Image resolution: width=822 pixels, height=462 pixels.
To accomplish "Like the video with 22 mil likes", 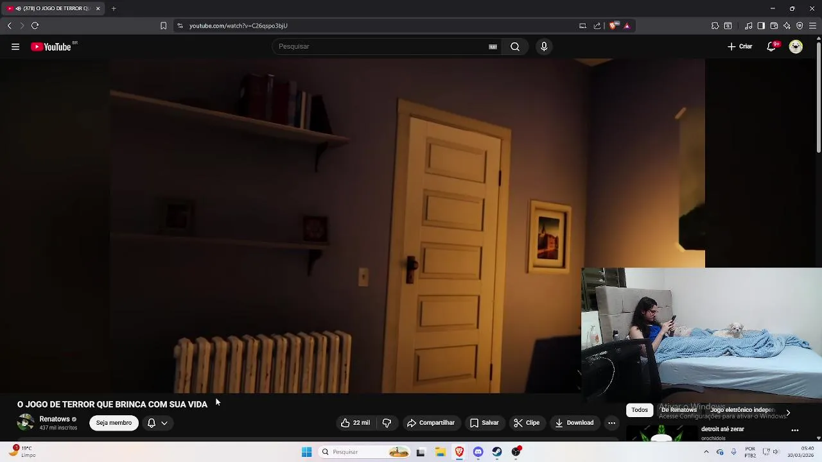I will pyautogui.click(x=355, y=423).
